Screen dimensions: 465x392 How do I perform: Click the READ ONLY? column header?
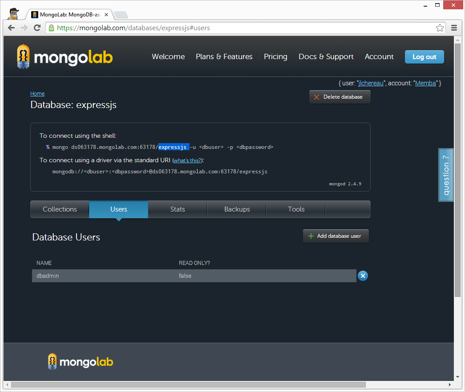194,263
